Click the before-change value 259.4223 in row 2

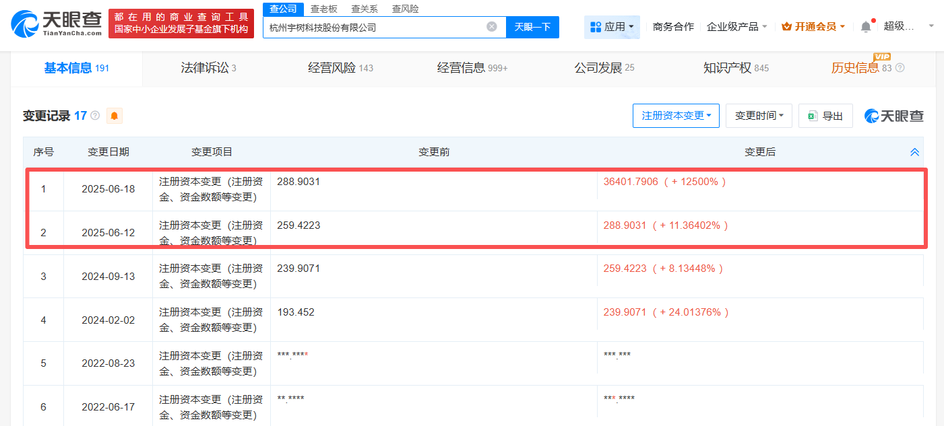(x=298, y=225)
